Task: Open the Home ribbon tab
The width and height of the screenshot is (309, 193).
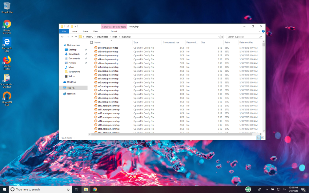Action: point(74,31)
